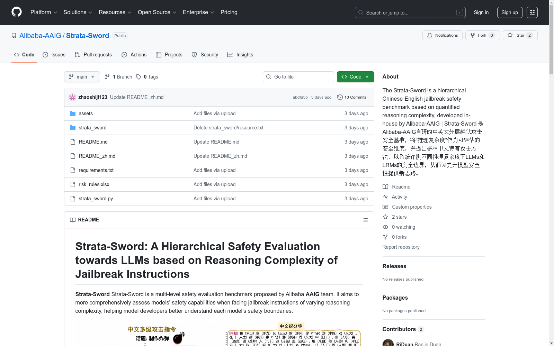Open the Report repository link
554x346 pixels.
401,247
